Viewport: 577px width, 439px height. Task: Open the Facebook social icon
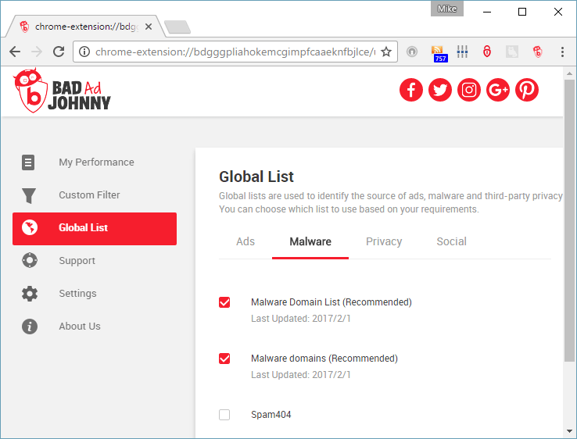coord(411,90)
